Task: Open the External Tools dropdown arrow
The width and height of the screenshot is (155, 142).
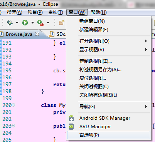Action: pyautogui.click(x=48, y=23)
